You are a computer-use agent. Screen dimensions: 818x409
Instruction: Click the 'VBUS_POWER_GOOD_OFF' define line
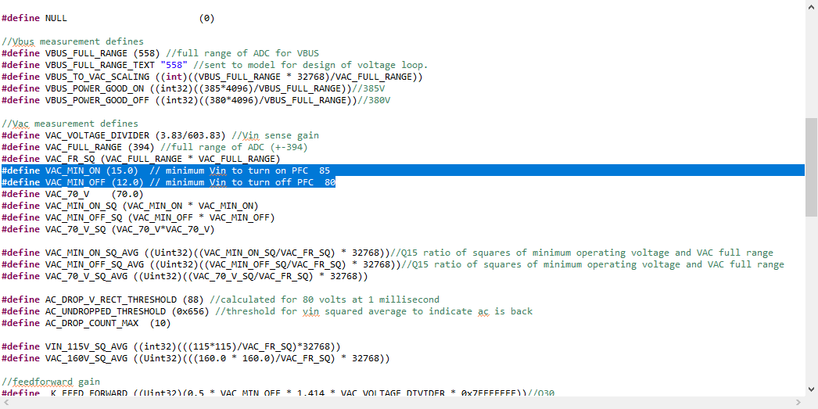coord(196,100)
